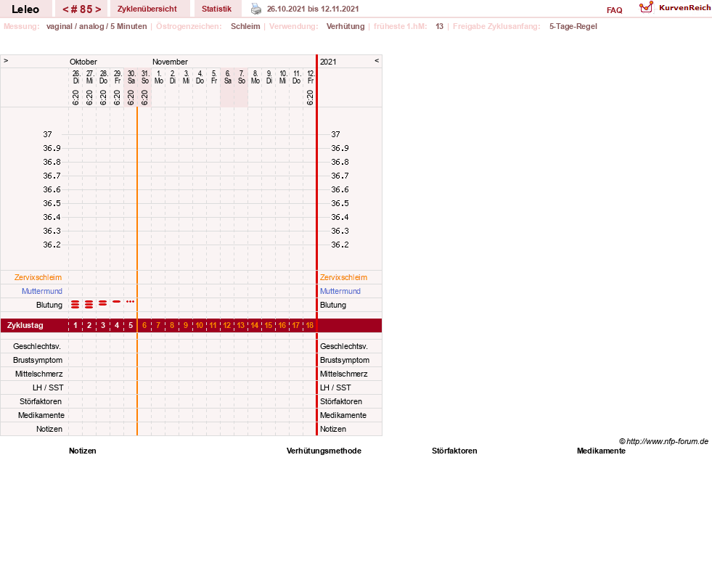This screenshot has width=712, height=566.
Task: Click the KurvenReich text link
Action: [x=684, y=8]
